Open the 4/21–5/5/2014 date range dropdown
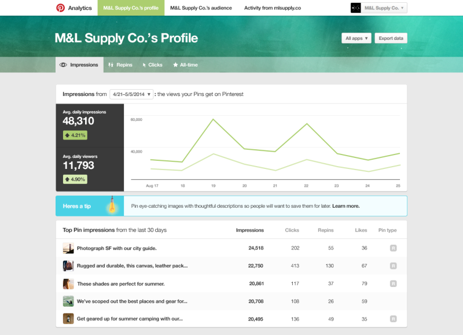 tap(131, 94)
